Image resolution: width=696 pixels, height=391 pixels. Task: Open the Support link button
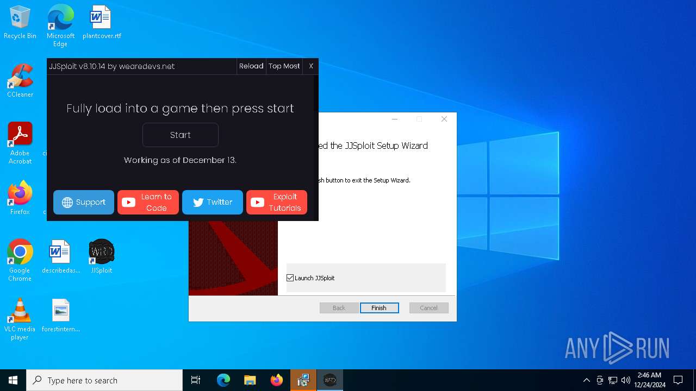(x=84, y=202)
